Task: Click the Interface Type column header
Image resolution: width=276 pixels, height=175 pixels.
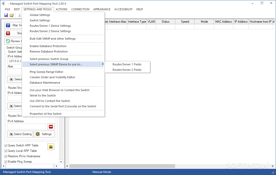Action: point(137,22)
